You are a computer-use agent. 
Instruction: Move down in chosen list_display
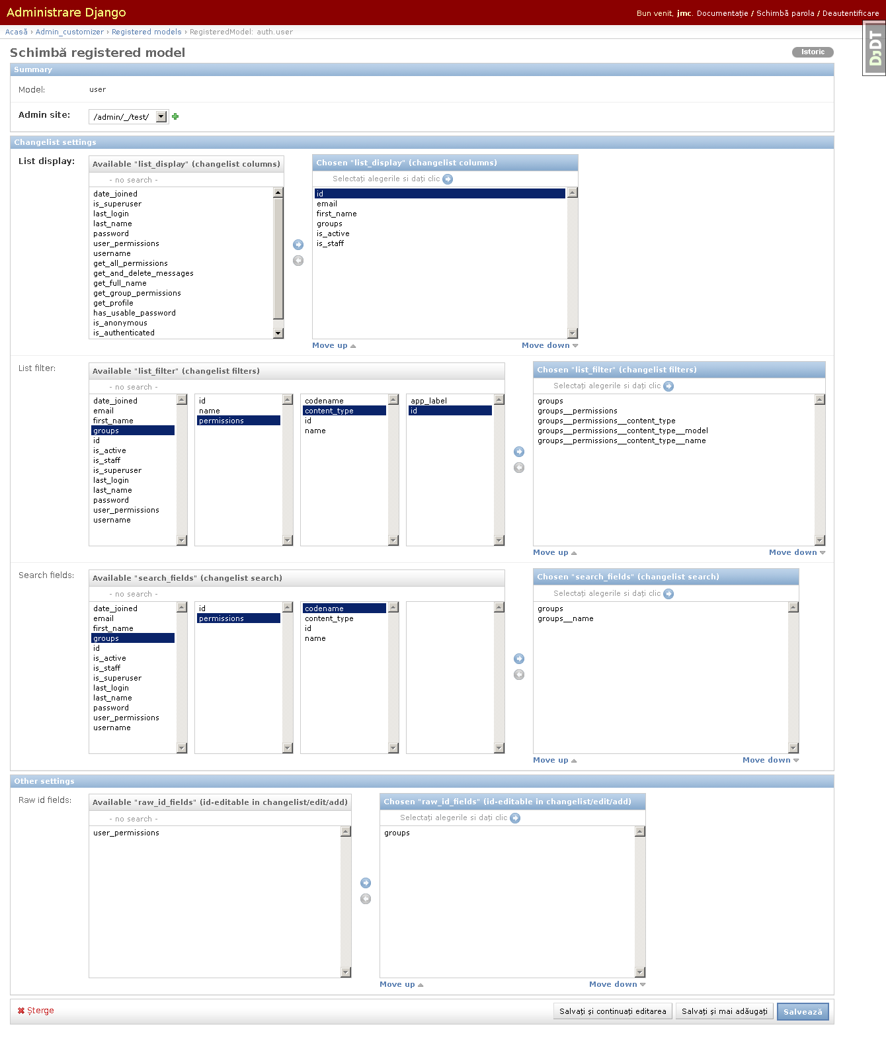coord(550,345)
